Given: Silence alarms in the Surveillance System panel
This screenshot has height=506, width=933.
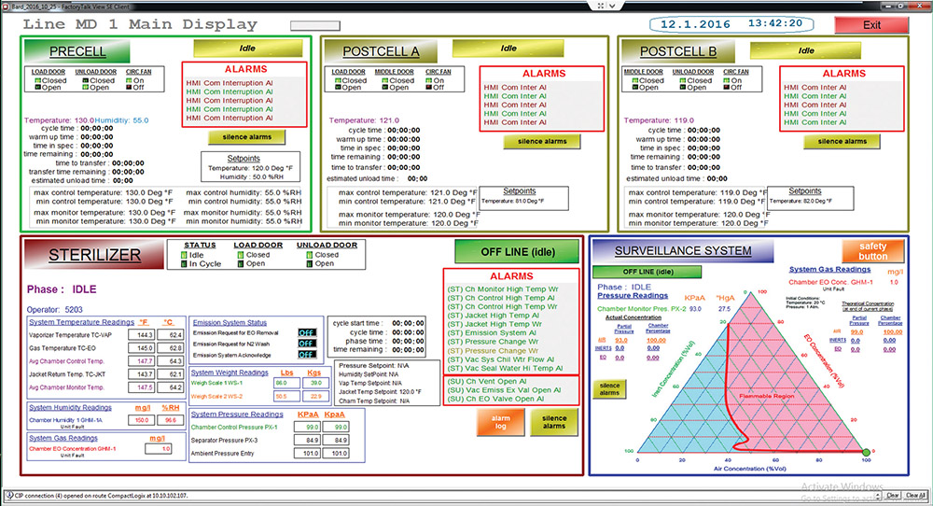Looking at the screenshot, I should 609,389.
